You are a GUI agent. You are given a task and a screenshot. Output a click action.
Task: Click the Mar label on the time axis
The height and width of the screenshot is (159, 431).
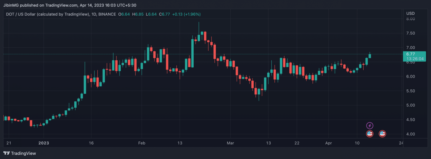pyautogui.click(x=230, y=143)
